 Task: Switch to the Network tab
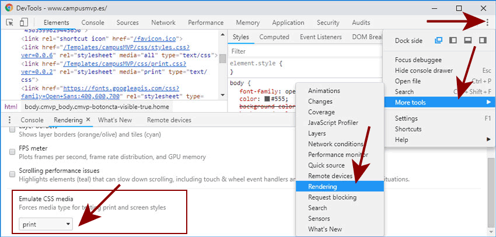(163, 23)
